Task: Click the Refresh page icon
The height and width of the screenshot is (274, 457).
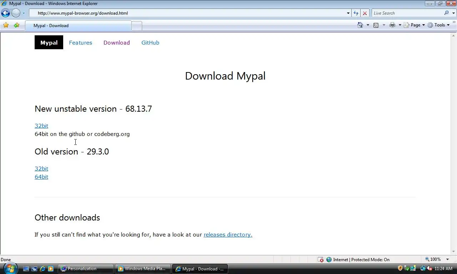Action: (356, 13)
